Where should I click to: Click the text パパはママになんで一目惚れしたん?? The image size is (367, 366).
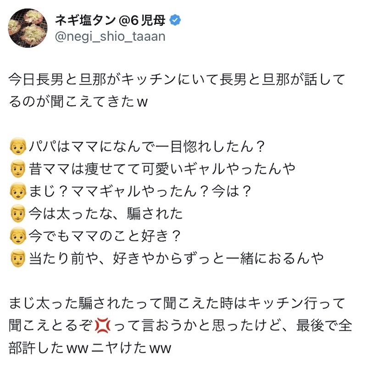[147, 147]
